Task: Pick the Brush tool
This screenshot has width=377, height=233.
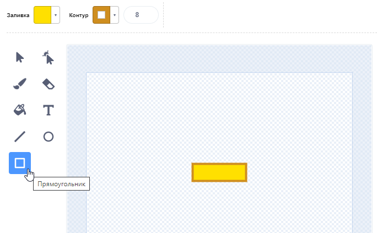Action: point(20,84)
